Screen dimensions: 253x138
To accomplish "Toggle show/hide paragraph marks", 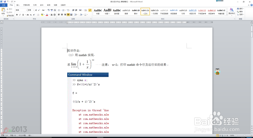I will pyautogui.click(x=90, y=10).
